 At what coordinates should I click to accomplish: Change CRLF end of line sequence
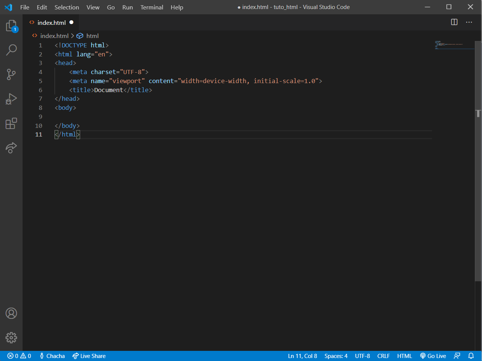pos(383,356)
